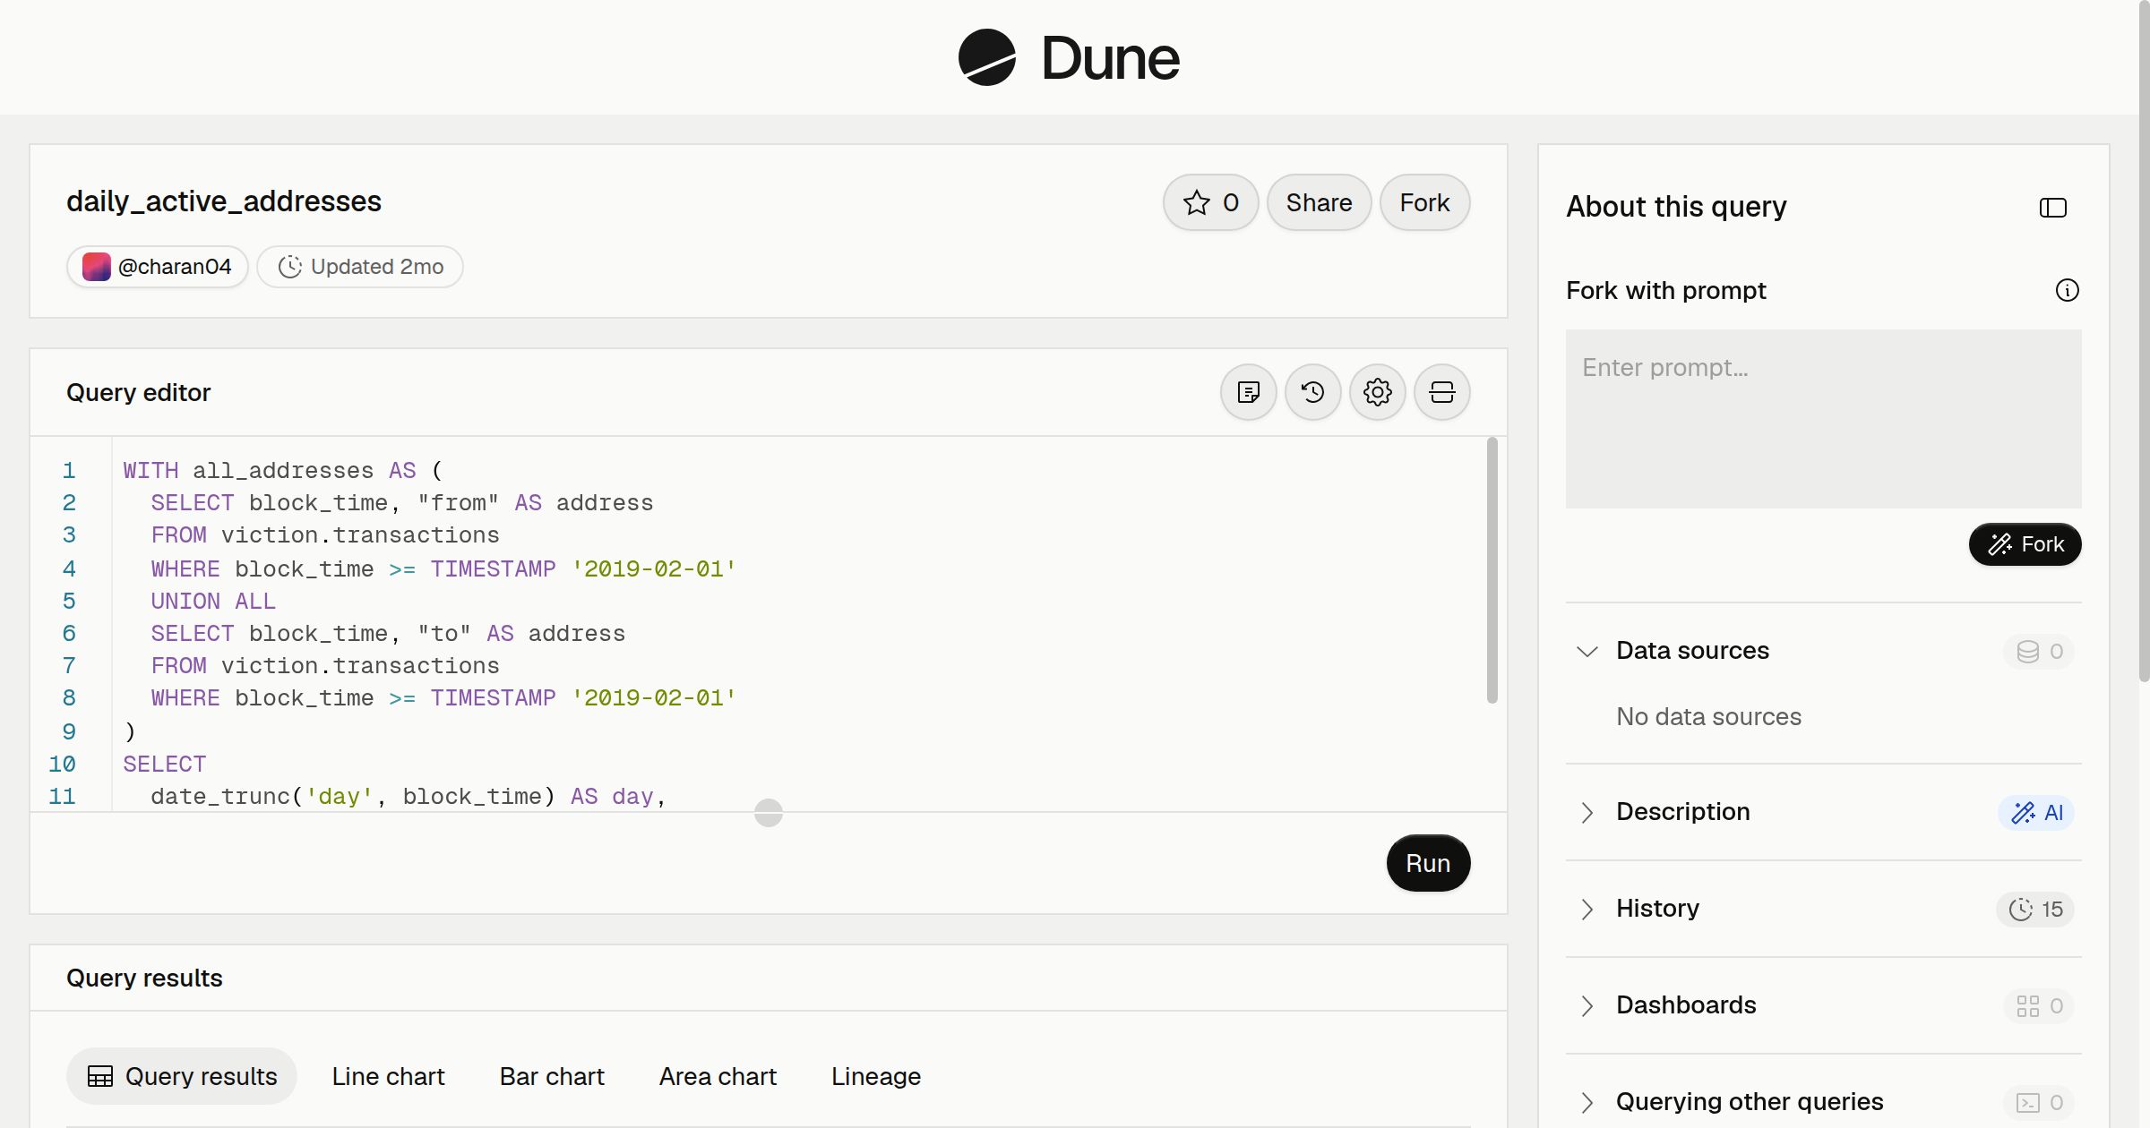
Task: Open query version history clock icon
Action: point(1313,392)
